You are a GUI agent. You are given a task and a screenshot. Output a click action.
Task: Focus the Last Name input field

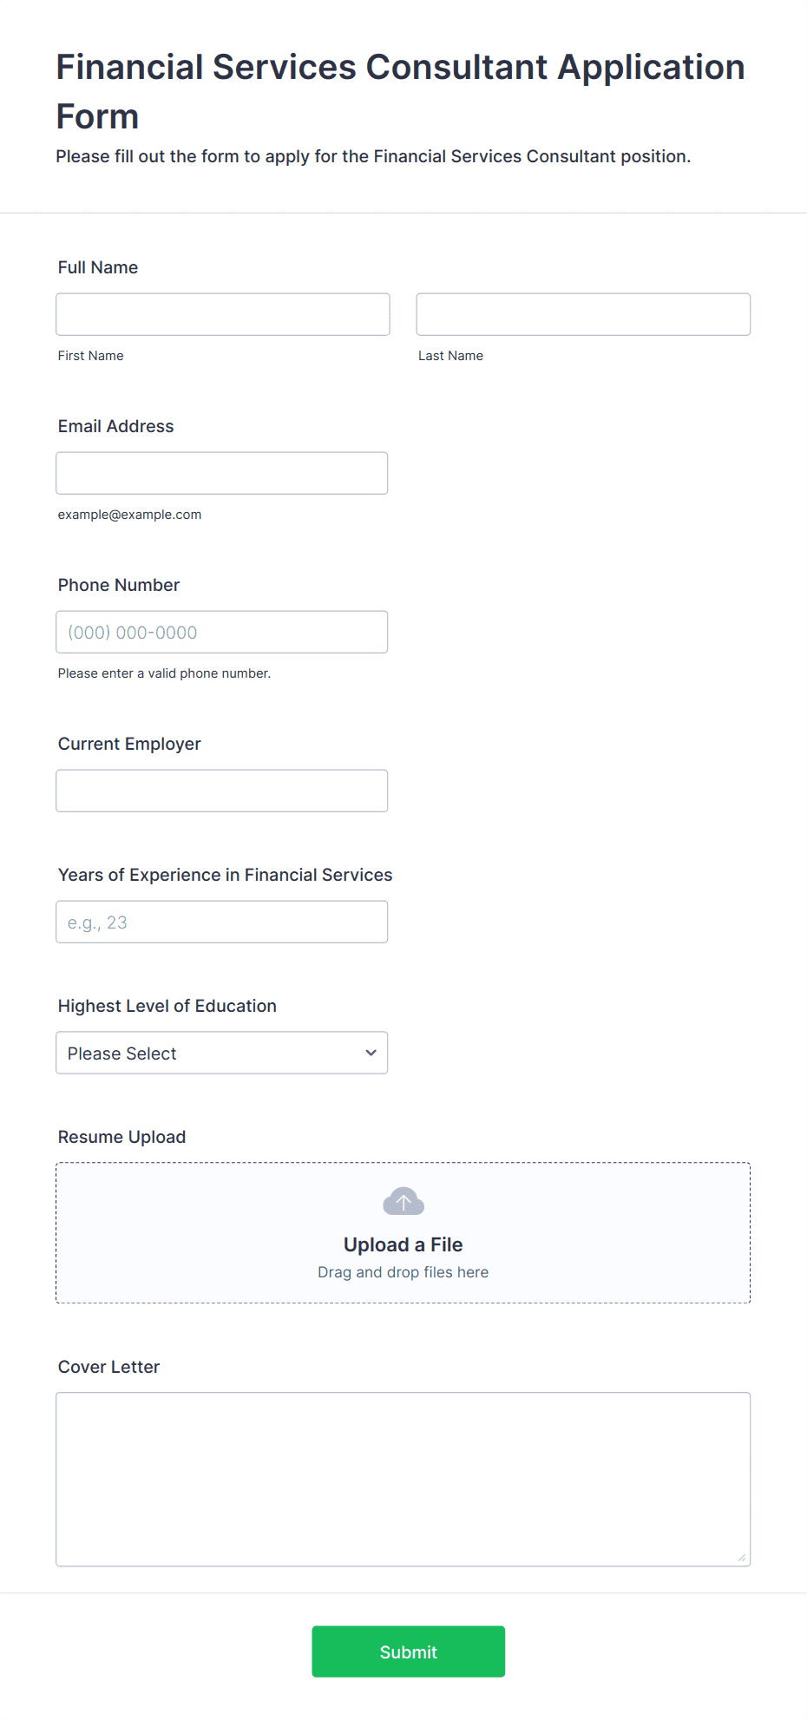[x=583, y=314]
